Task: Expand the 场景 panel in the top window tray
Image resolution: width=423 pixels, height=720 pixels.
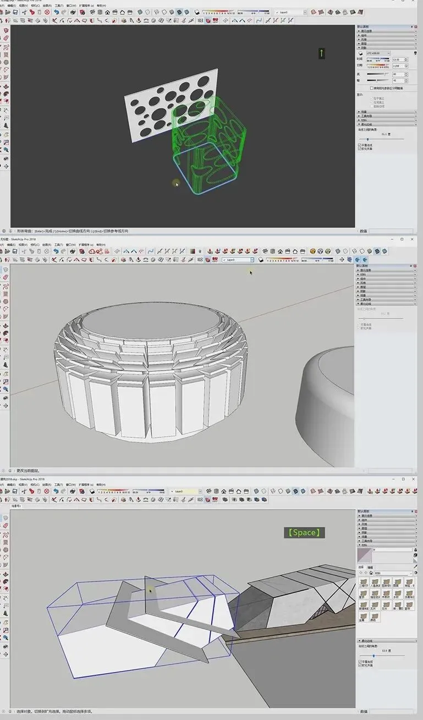Action: click(387, 112)
